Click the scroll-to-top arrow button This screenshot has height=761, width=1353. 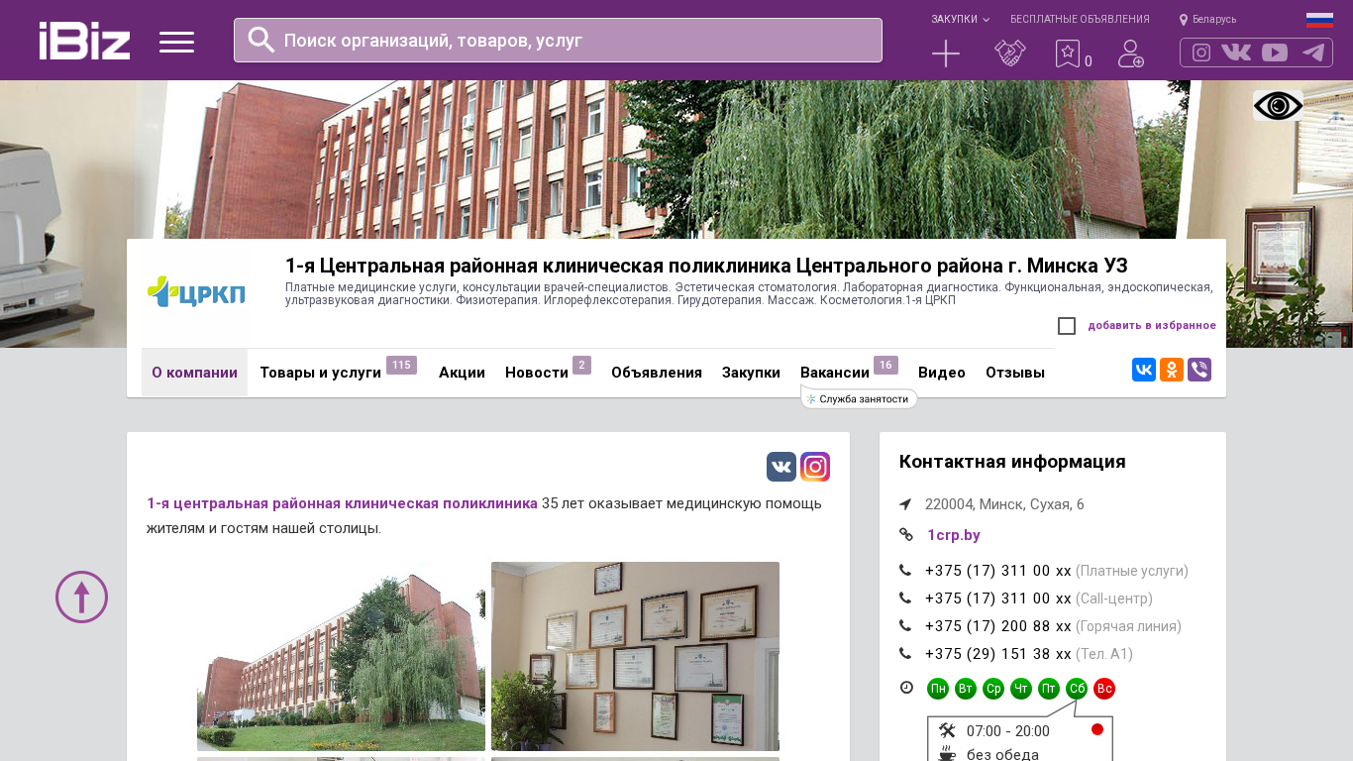(x=81, y=597)
